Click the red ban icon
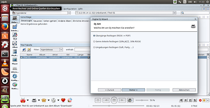 click(200, 100)
